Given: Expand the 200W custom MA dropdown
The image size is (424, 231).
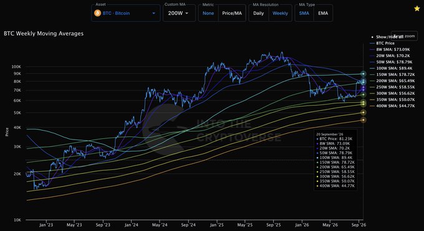Looking at the screenshot, I should 179,13.
